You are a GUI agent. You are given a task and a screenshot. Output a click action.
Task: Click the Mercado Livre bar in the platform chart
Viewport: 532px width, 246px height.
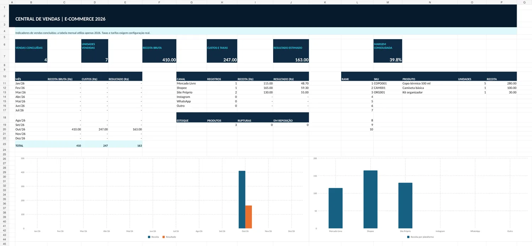click(x=336, y=208)
